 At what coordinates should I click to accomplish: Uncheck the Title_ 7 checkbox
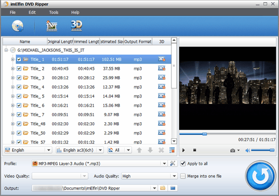pyautogui.click(x=19, y=115)
